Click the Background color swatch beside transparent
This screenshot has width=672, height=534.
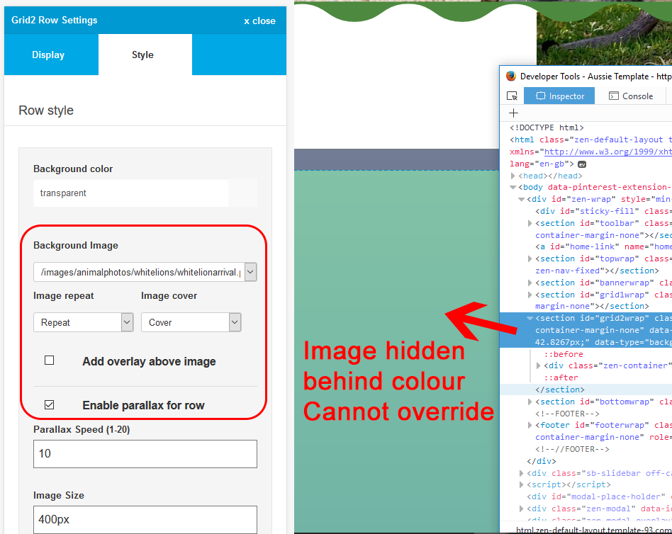click(x=243, y=193)
